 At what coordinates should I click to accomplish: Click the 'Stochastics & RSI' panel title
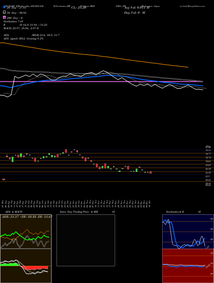(x=183, y=212)
